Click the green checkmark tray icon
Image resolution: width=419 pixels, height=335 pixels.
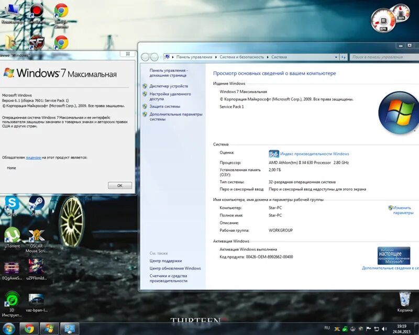point(345,329)
